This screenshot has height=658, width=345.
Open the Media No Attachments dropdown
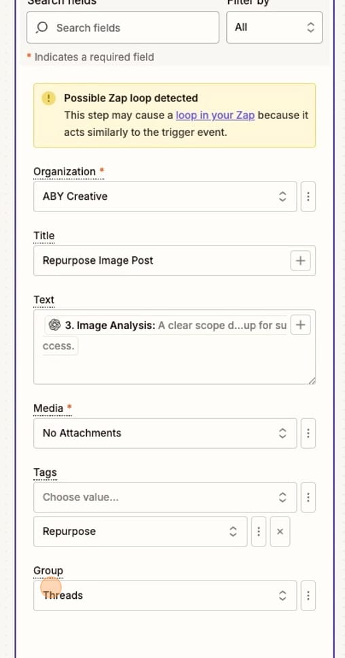point(165,433)
